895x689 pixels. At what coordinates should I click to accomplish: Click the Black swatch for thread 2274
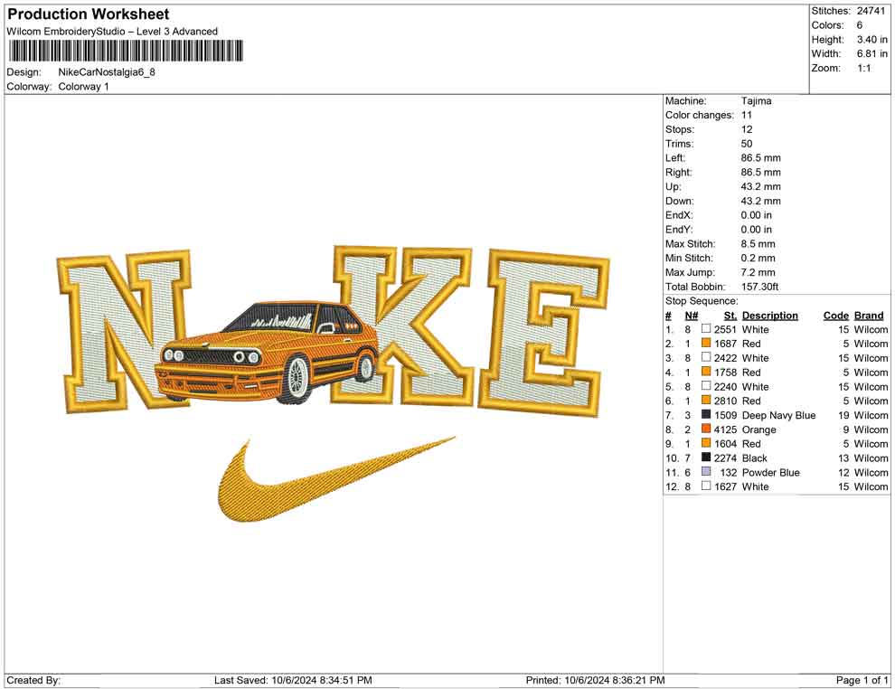click(x=706, y=458)
